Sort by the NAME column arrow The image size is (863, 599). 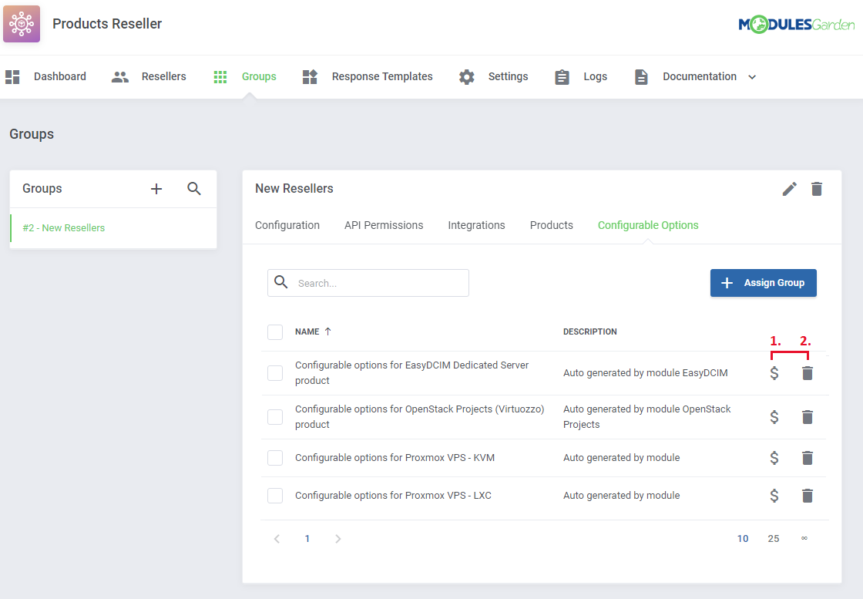click(328, 331)
